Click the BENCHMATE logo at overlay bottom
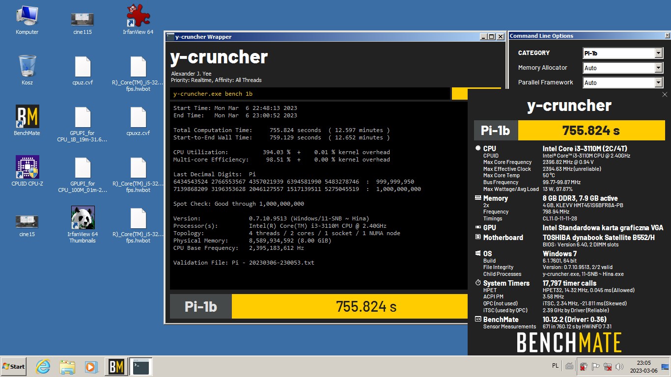 coord(569,343)
